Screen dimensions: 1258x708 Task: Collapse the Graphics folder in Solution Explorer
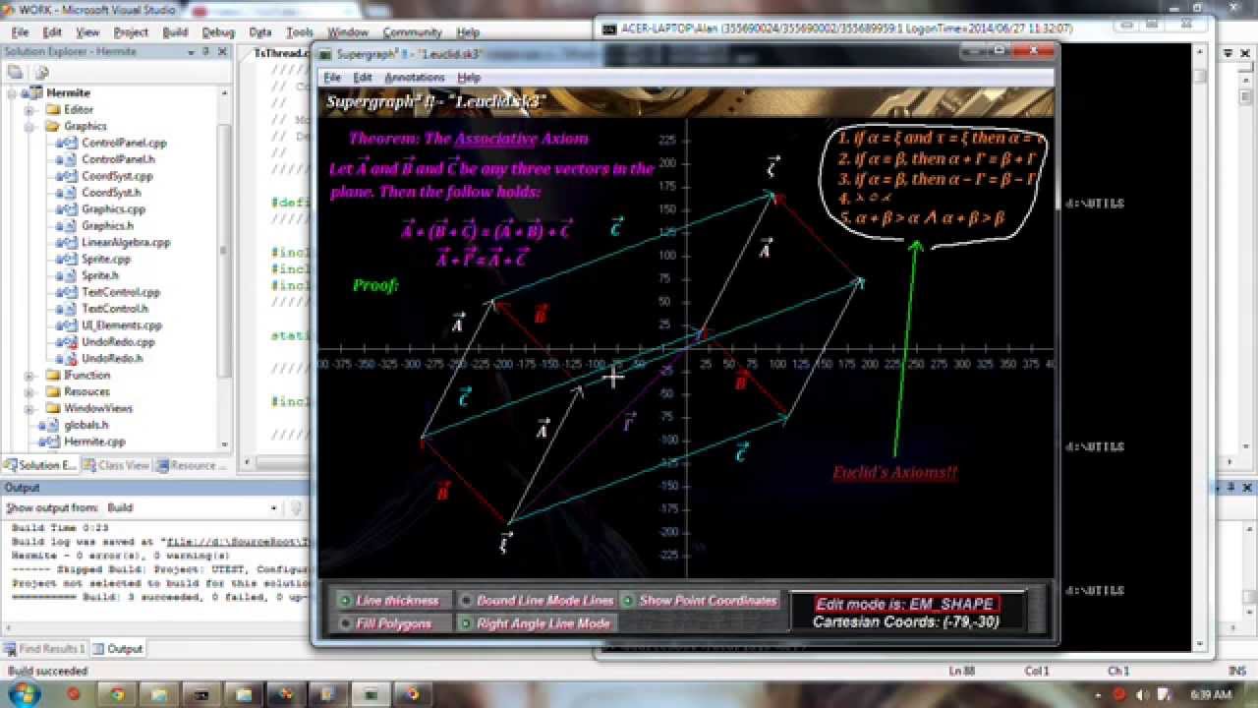point(29,126)
